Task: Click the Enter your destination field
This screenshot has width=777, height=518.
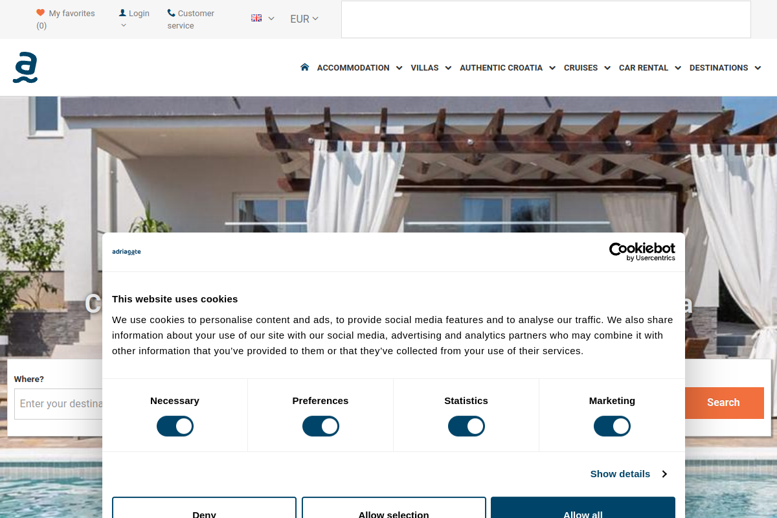Action: coord(58,403)
